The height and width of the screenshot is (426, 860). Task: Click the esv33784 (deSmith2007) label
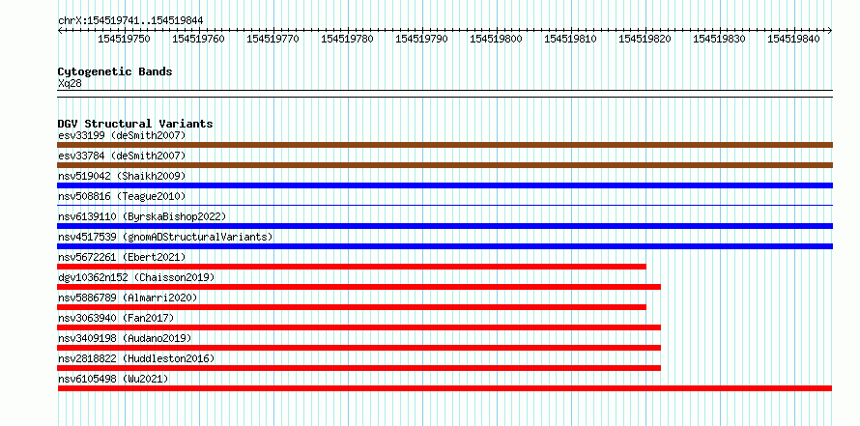122,156
